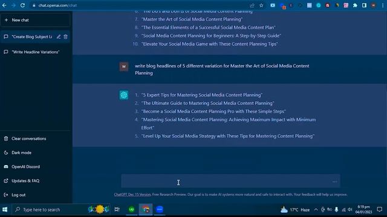Open weather widget 17°C Haze
The height and width of the screenshot is (217, 387).
tap(295, 210)
